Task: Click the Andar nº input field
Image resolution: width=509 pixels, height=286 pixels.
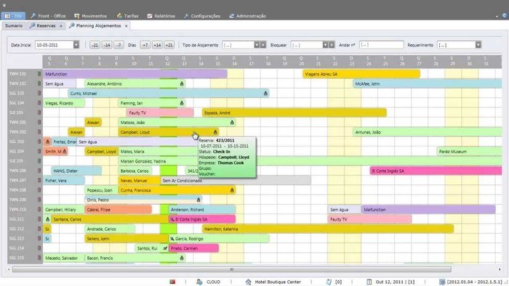Action: 382,45
